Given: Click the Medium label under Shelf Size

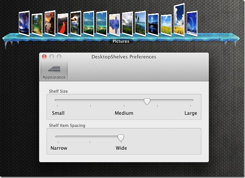Looking at the screenshot, I should 124,113.
